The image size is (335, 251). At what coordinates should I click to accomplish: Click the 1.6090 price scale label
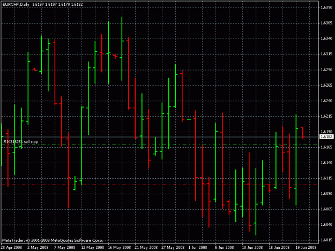[x=326, y=194]
